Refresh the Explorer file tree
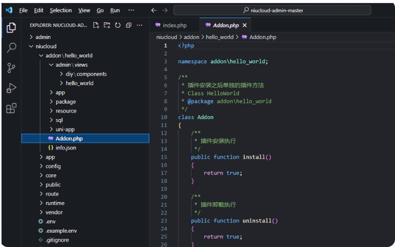 [118, 25]
